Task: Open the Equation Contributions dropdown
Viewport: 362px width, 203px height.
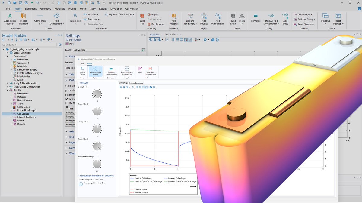Action: pos(120,14)
